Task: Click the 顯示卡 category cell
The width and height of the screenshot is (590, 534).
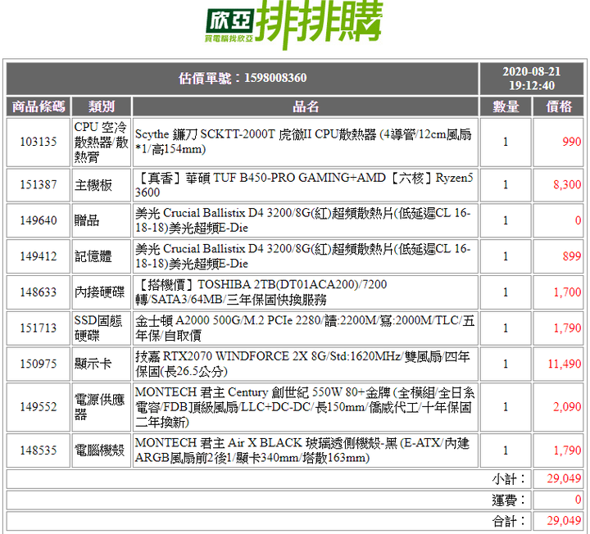Action: click(x=102, y=364)
